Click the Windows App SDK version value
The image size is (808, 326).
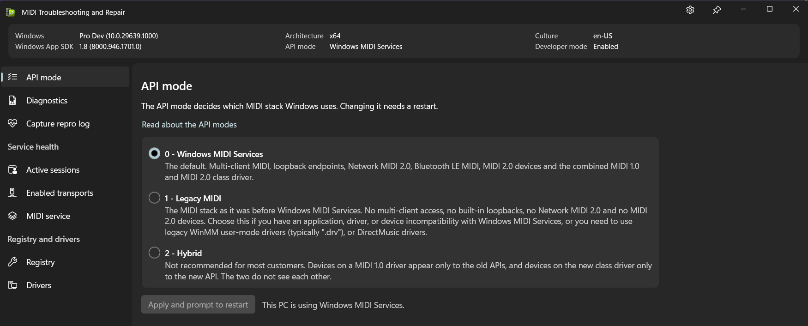pos(110,47)
